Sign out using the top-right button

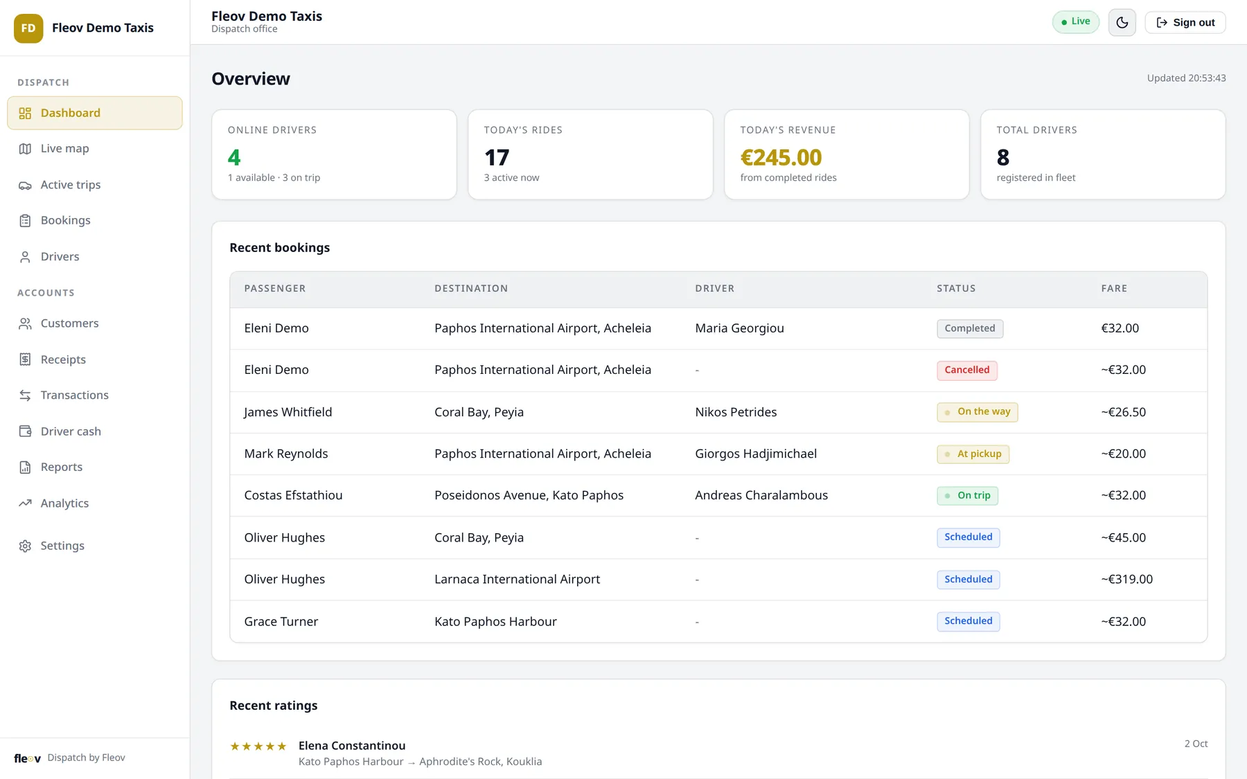click(x=1185, y=22)
